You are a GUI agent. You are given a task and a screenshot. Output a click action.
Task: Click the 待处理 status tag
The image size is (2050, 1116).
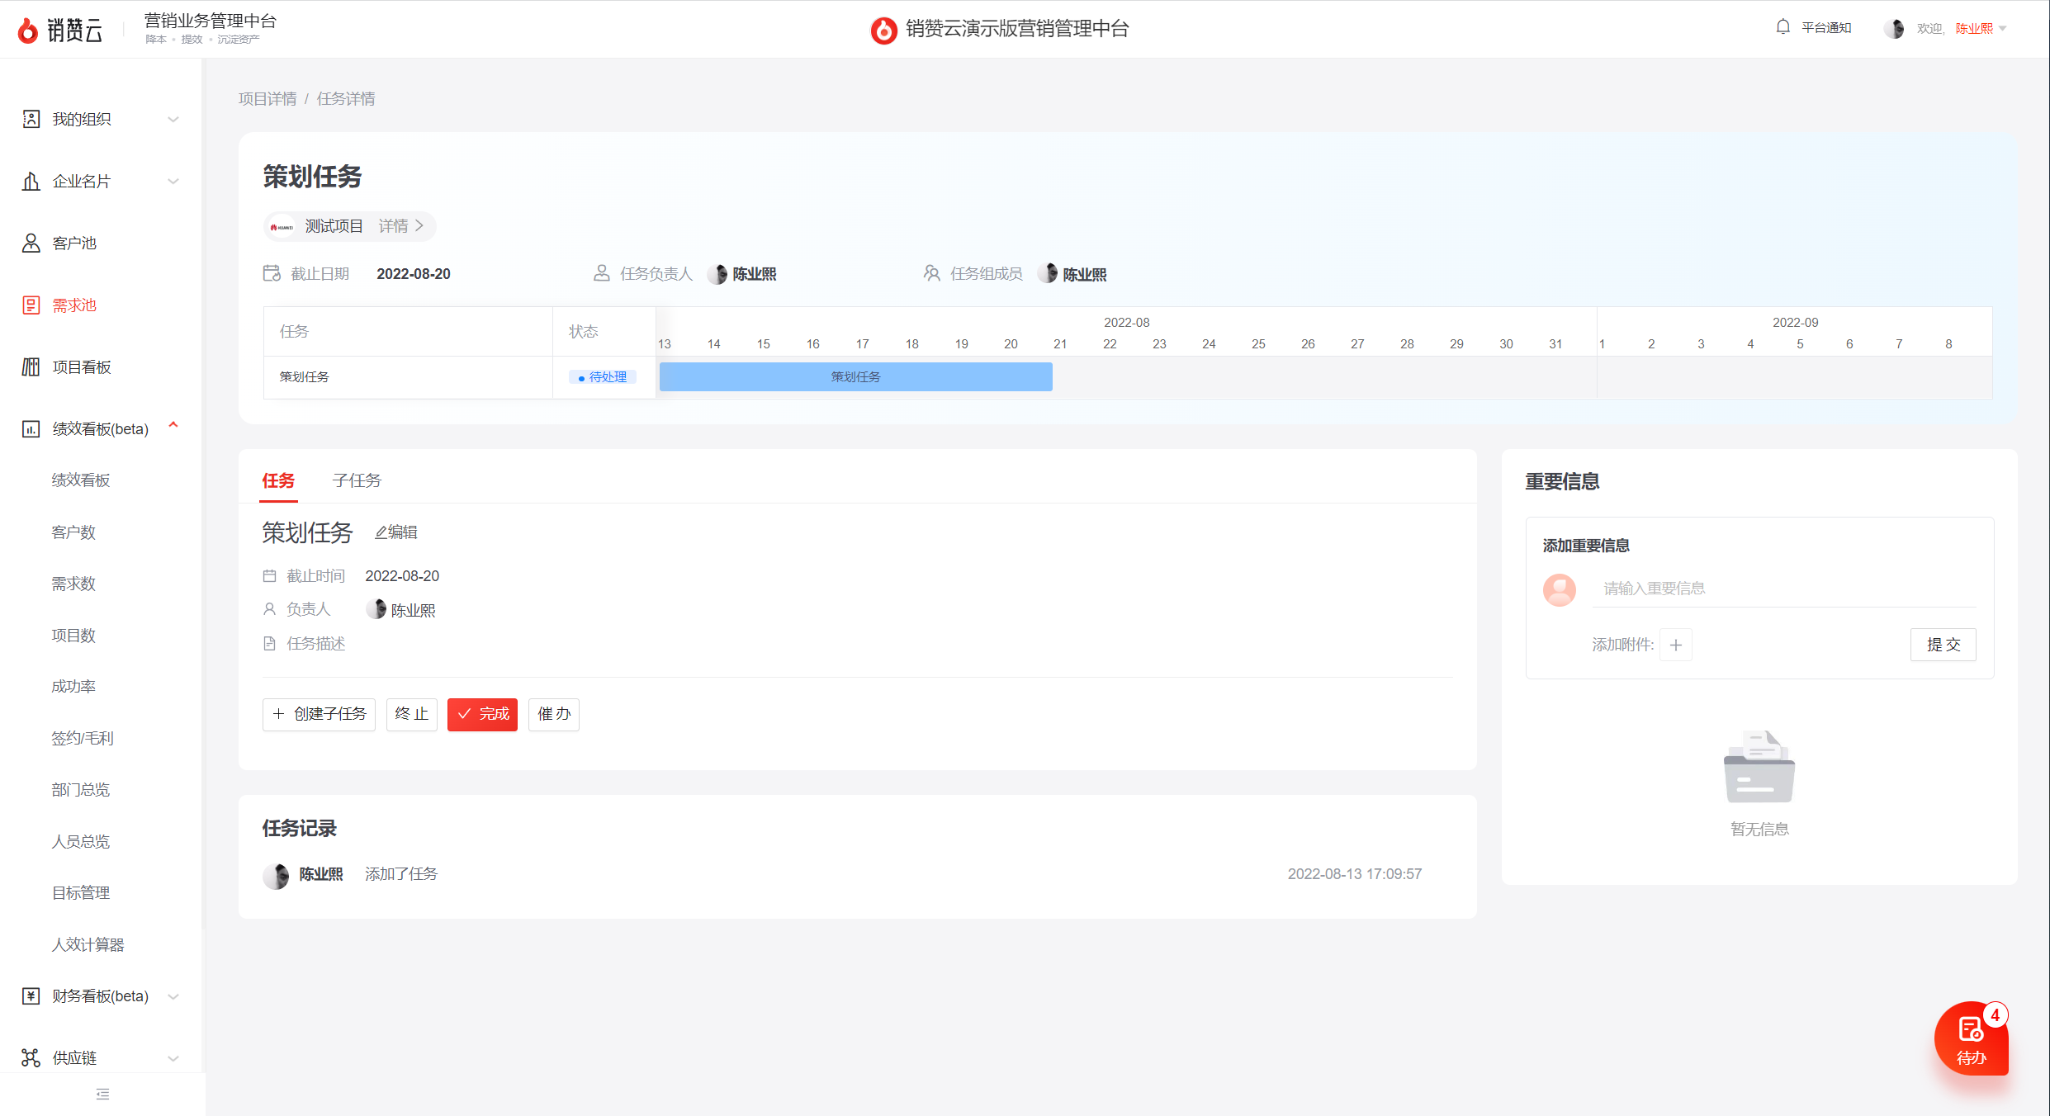(x=603, y=377)
